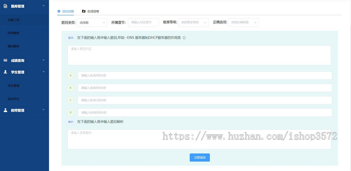Image resolution: width=351 pixels, height=171 pixels.
Task: Open the 题目类型 dropdown showing 选择题
Action: pos(92,22)
